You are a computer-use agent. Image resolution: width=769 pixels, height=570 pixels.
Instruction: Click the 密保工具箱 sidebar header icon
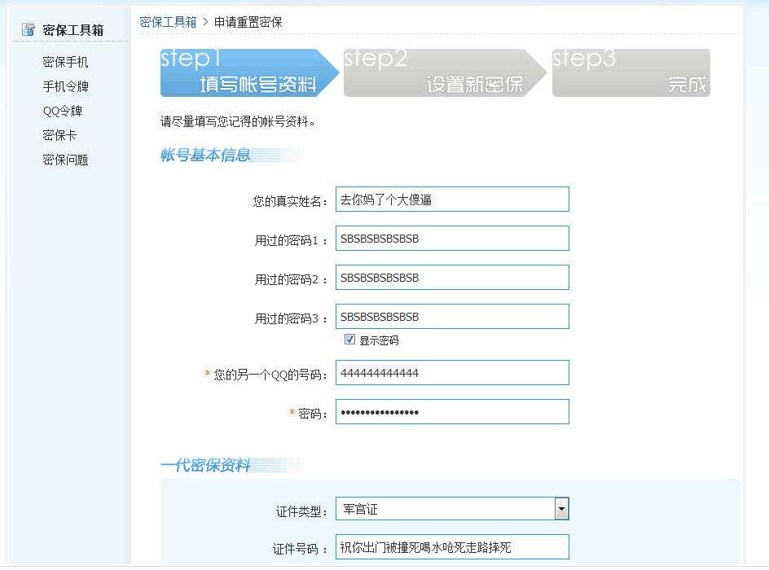click(x=29, y=30)
